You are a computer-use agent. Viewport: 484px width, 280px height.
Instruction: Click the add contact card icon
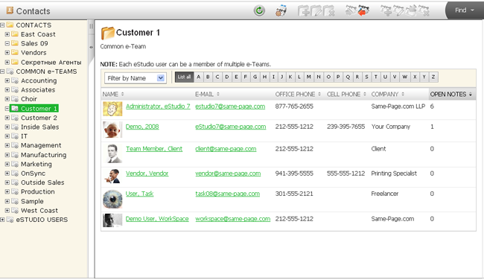(x=386, y=11)
